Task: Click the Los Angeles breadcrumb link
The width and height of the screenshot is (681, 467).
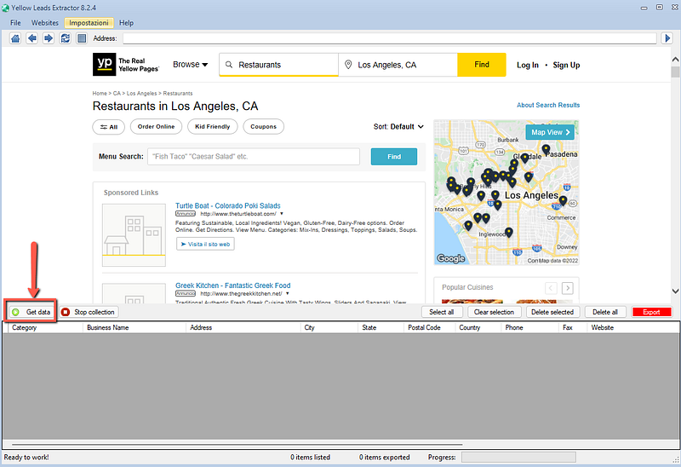Action: click(141, 94)
